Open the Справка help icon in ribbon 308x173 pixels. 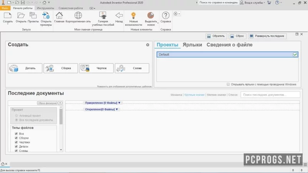[166, 15]
